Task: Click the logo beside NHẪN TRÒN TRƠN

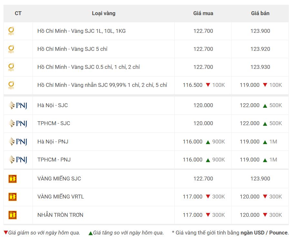Action: [13, 215]
